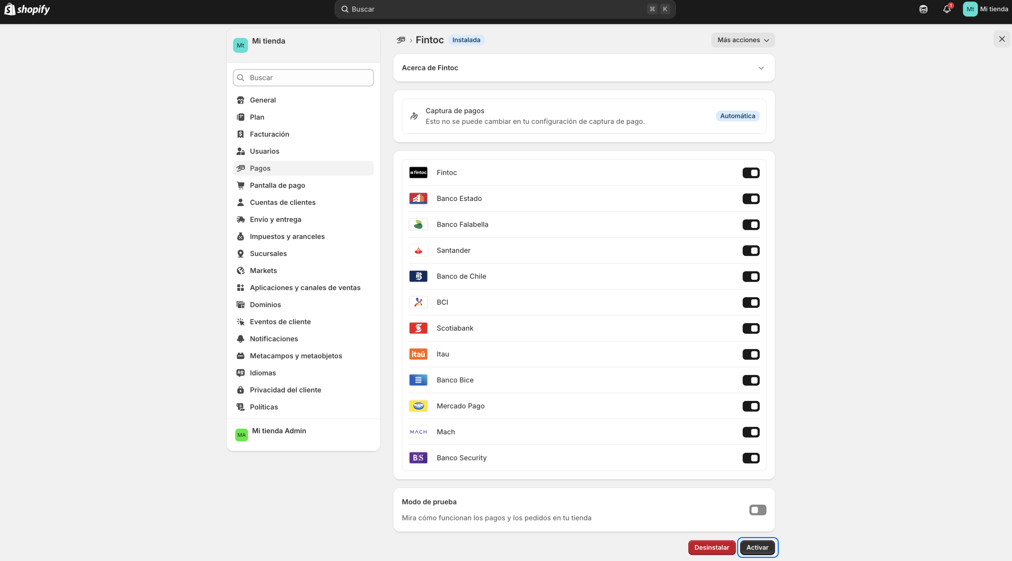Viewport: 1012px width, 561px height.
Task: Click the Banco de Chile logo
Action: (418, 276)
